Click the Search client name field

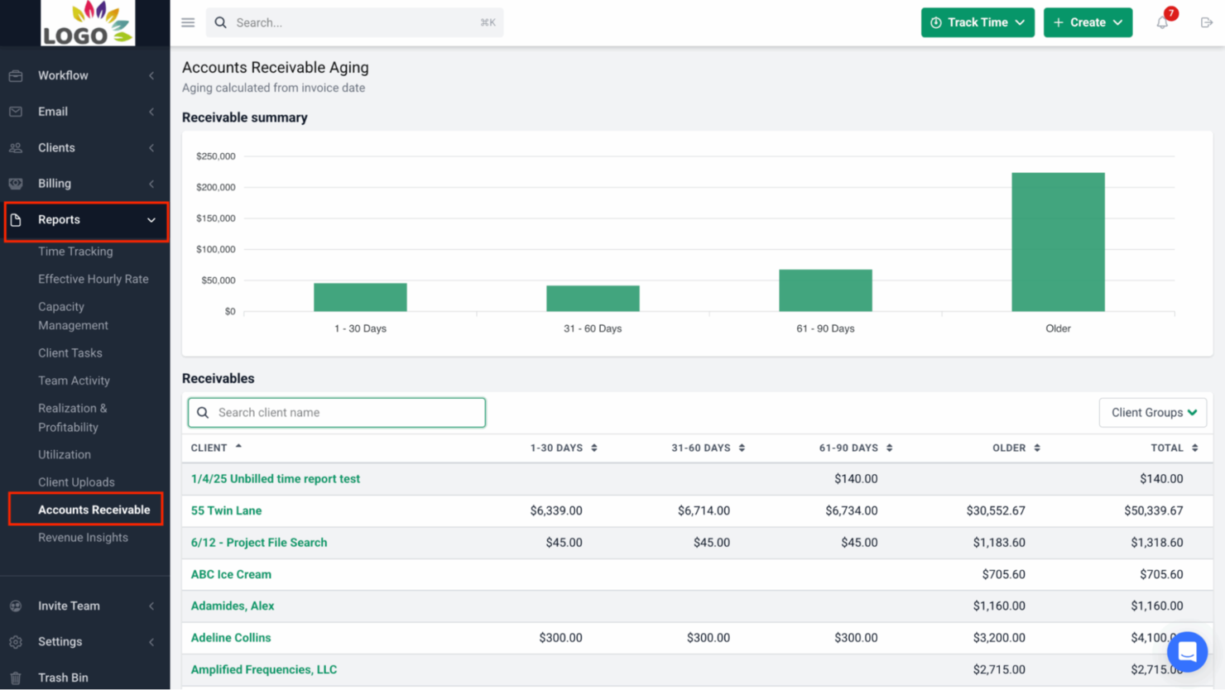click(336, 412)
